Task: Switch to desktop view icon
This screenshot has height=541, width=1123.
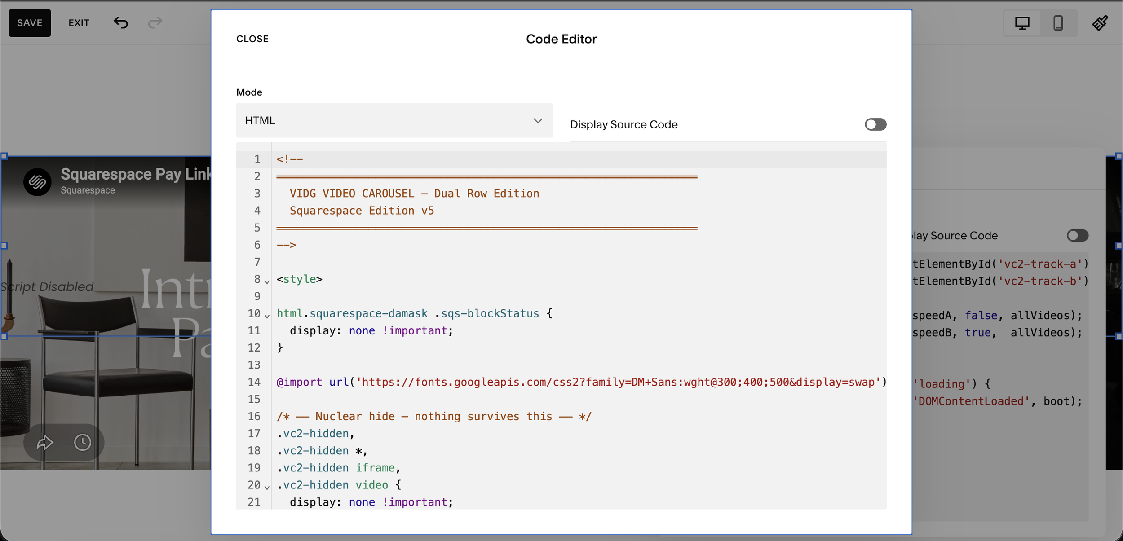Action: [x=1022, y=23]
